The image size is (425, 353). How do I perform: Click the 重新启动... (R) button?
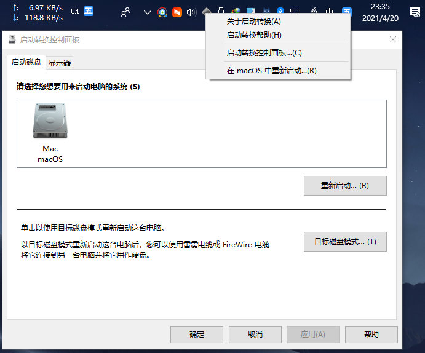tap(345, 186)
